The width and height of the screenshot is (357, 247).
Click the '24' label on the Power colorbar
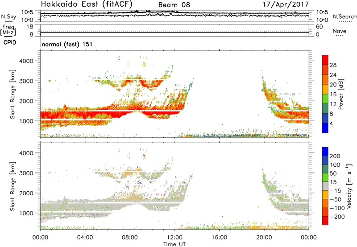[333, 75]
